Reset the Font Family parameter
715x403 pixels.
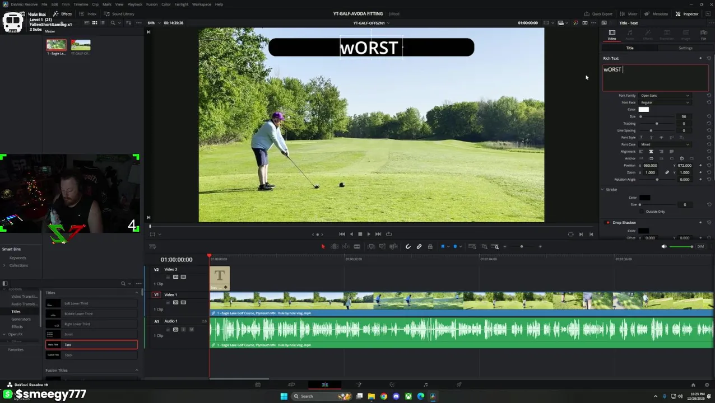(x=709, y=96)
